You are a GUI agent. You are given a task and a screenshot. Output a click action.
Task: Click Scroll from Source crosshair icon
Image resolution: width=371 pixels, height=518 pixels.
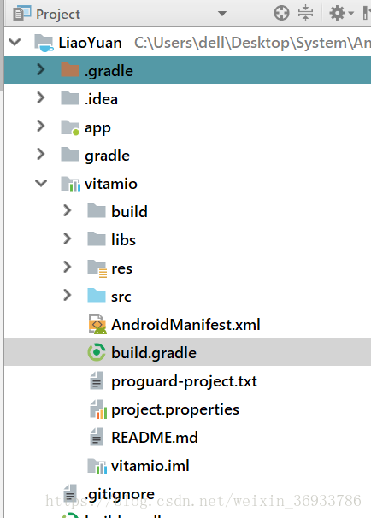pos(281,14)
